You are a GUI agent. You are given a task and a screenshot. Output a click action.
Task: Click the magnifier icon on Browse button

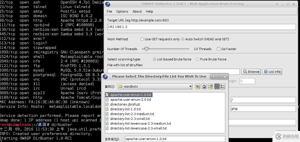click(245, 72)
